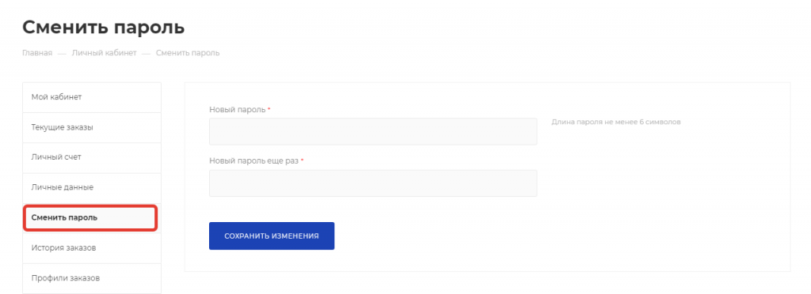811x294 pixels.
Task: Click dash separator after Главная breadcrumb
Action: click(x=62, y=54)
